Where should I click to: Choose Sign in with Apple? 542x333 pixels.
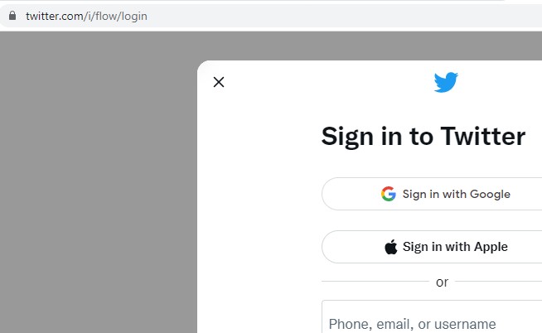[x=432, y=247]
